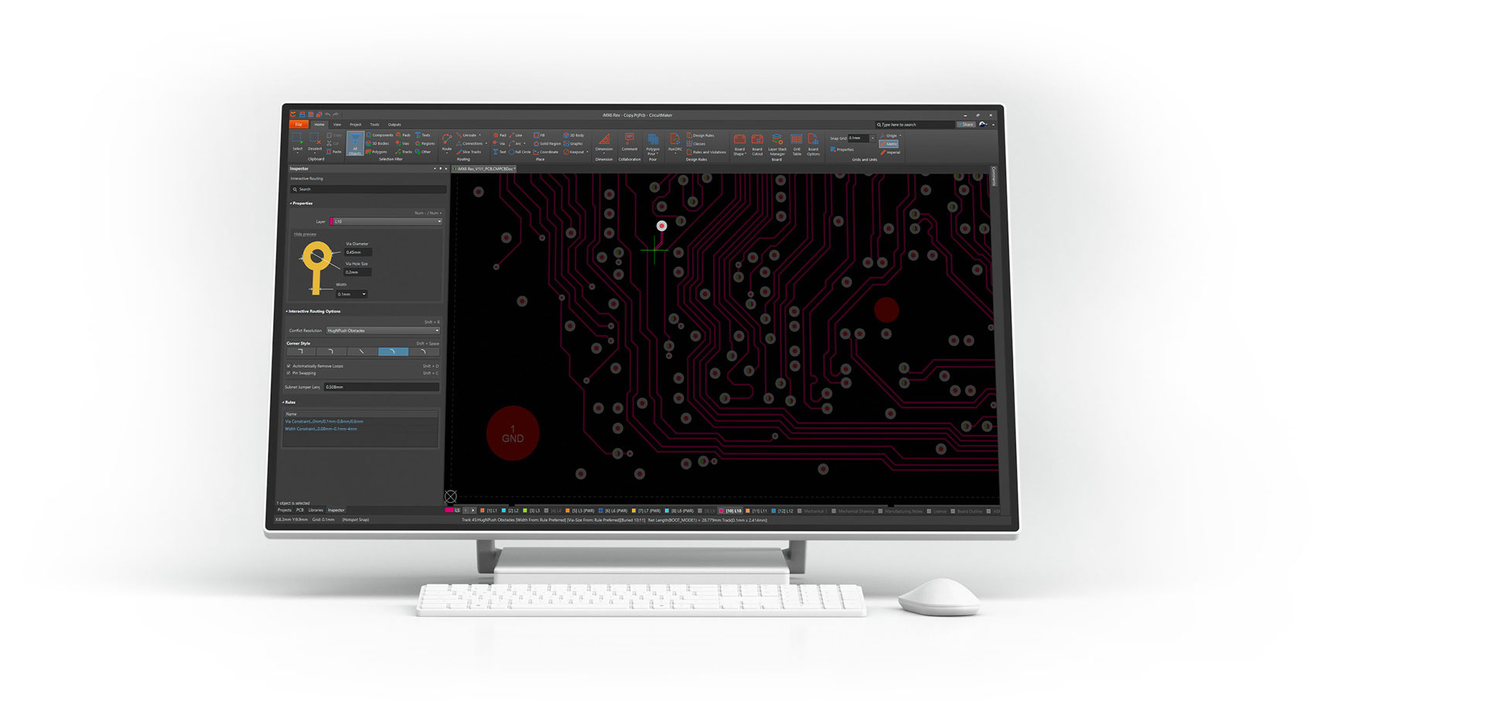
Task: Click the Share button
Action: pos(966,125)
